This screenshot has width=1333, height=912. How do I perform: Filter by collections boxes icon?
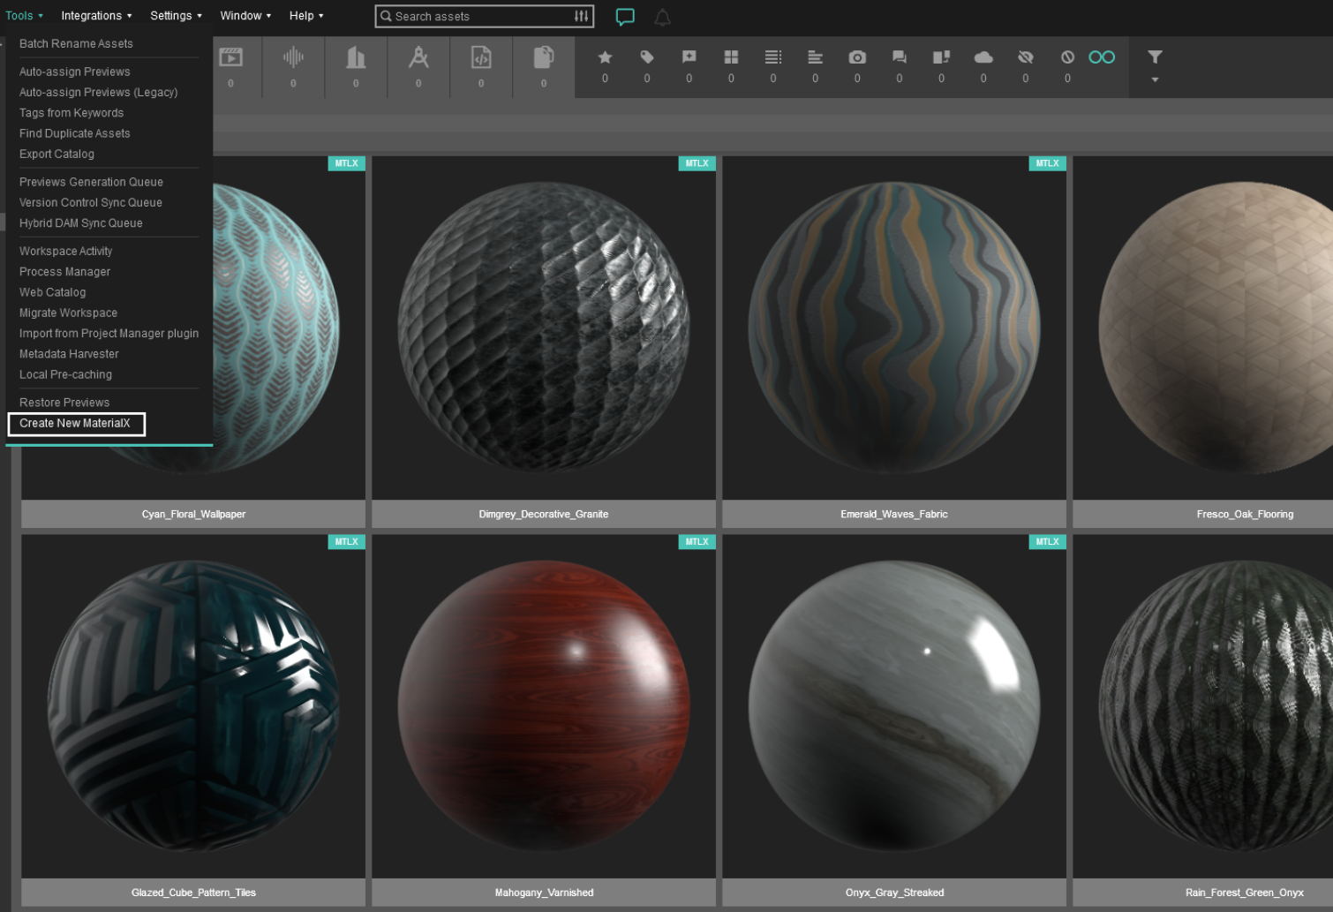(941, 57)
